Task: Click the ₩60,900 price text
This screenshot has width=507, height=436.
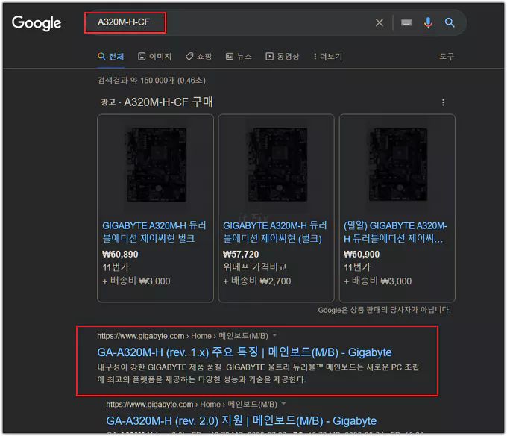Action: coord(362,255)
